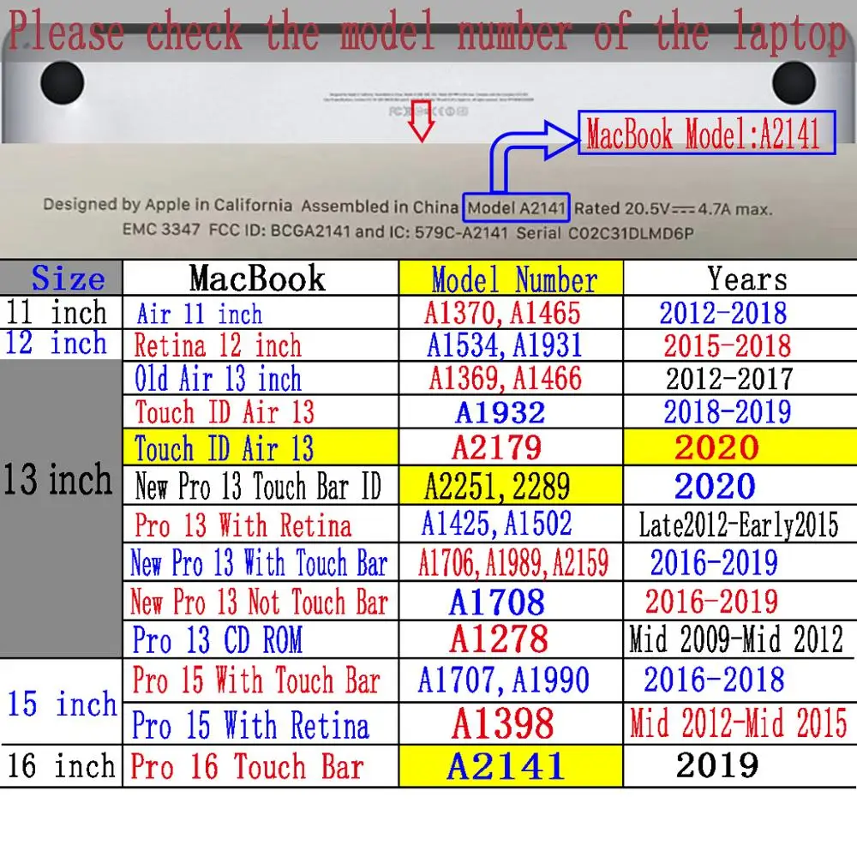Click the 'FCC ID: BCGA2141' text
The height and width of the screenshot is (857, 857).
(x=279, y=231)
